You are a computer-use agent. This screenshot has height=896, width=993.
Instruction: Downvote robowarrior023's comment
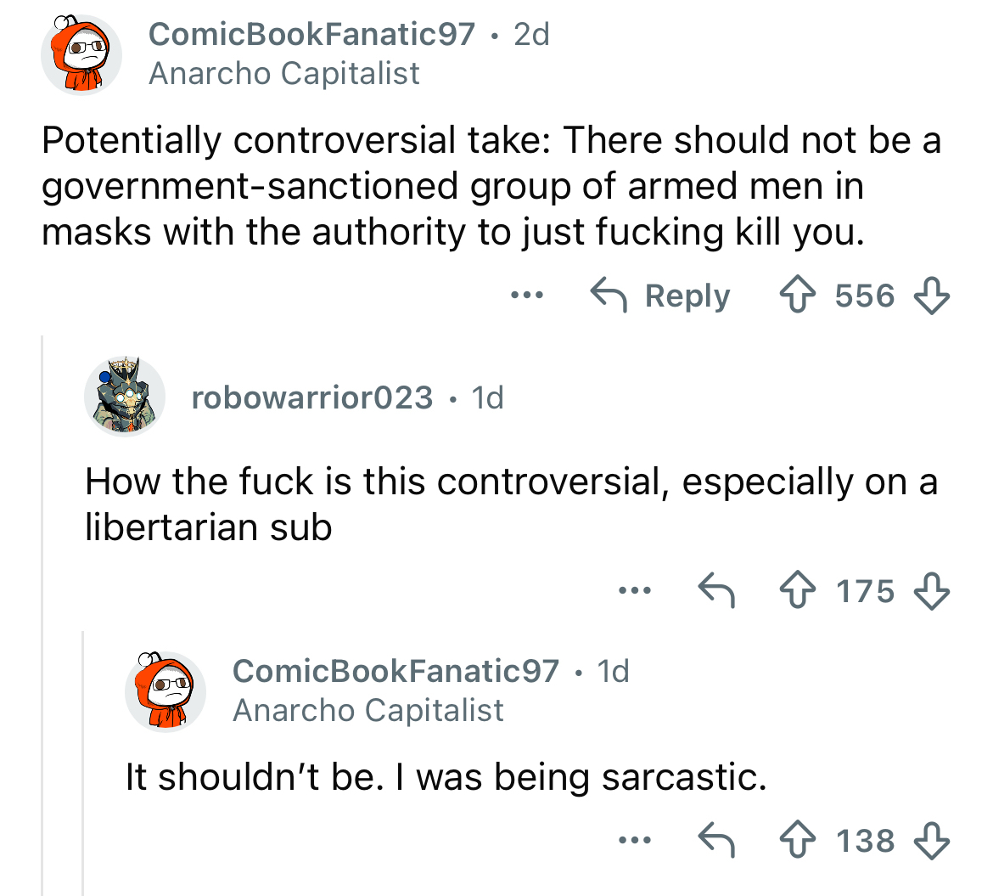point(931,590)
